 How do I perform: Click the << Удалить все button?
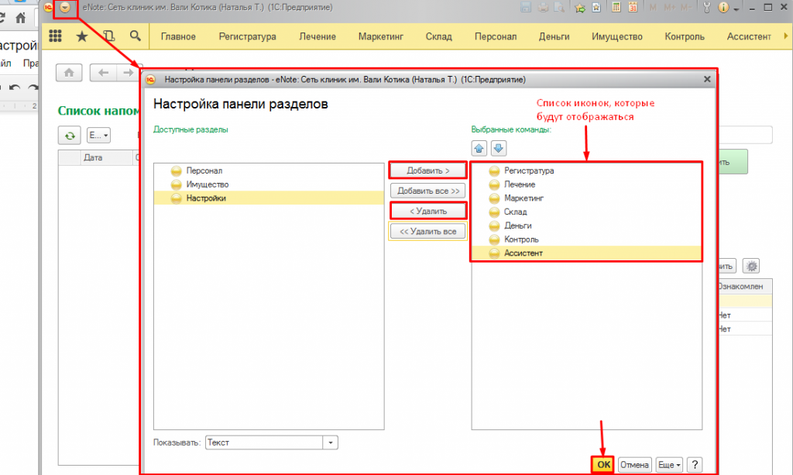[x=427, y=231]
